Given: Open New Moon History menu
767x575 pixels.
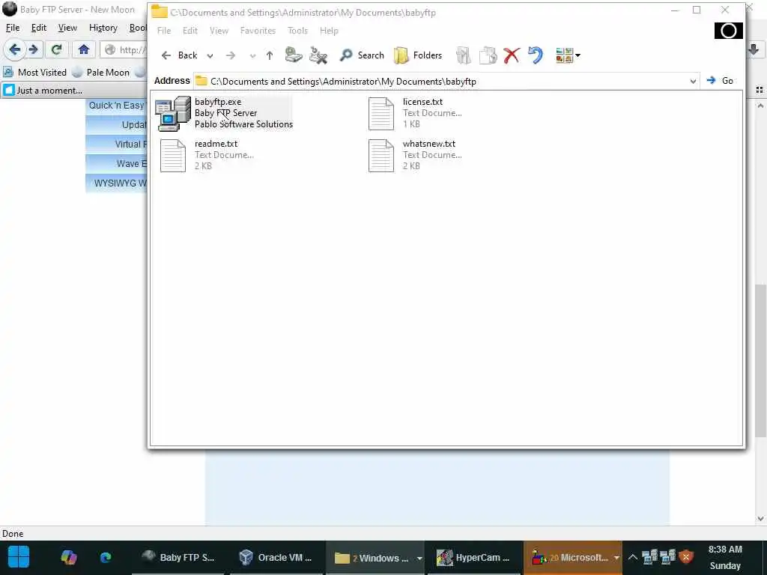Looking at the screenshot, I should pyautogui.click(x=103, y=28).
